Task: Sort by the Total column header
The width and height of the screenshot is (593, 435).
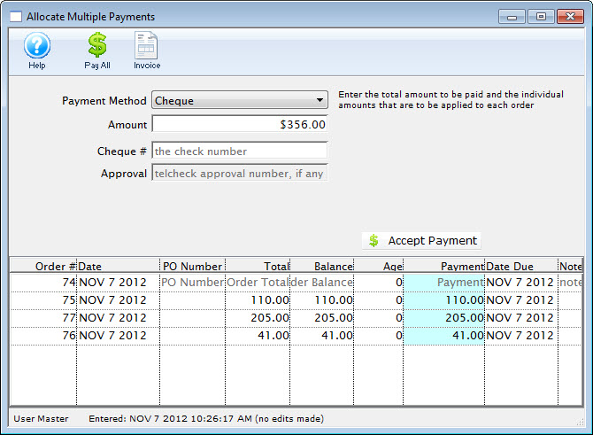Action: click(258, 266)
